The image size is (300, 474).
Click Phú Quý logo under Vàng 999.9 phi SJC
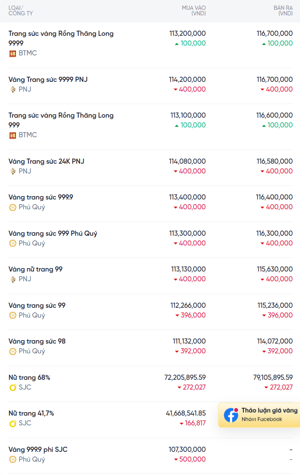pos(13,460)
